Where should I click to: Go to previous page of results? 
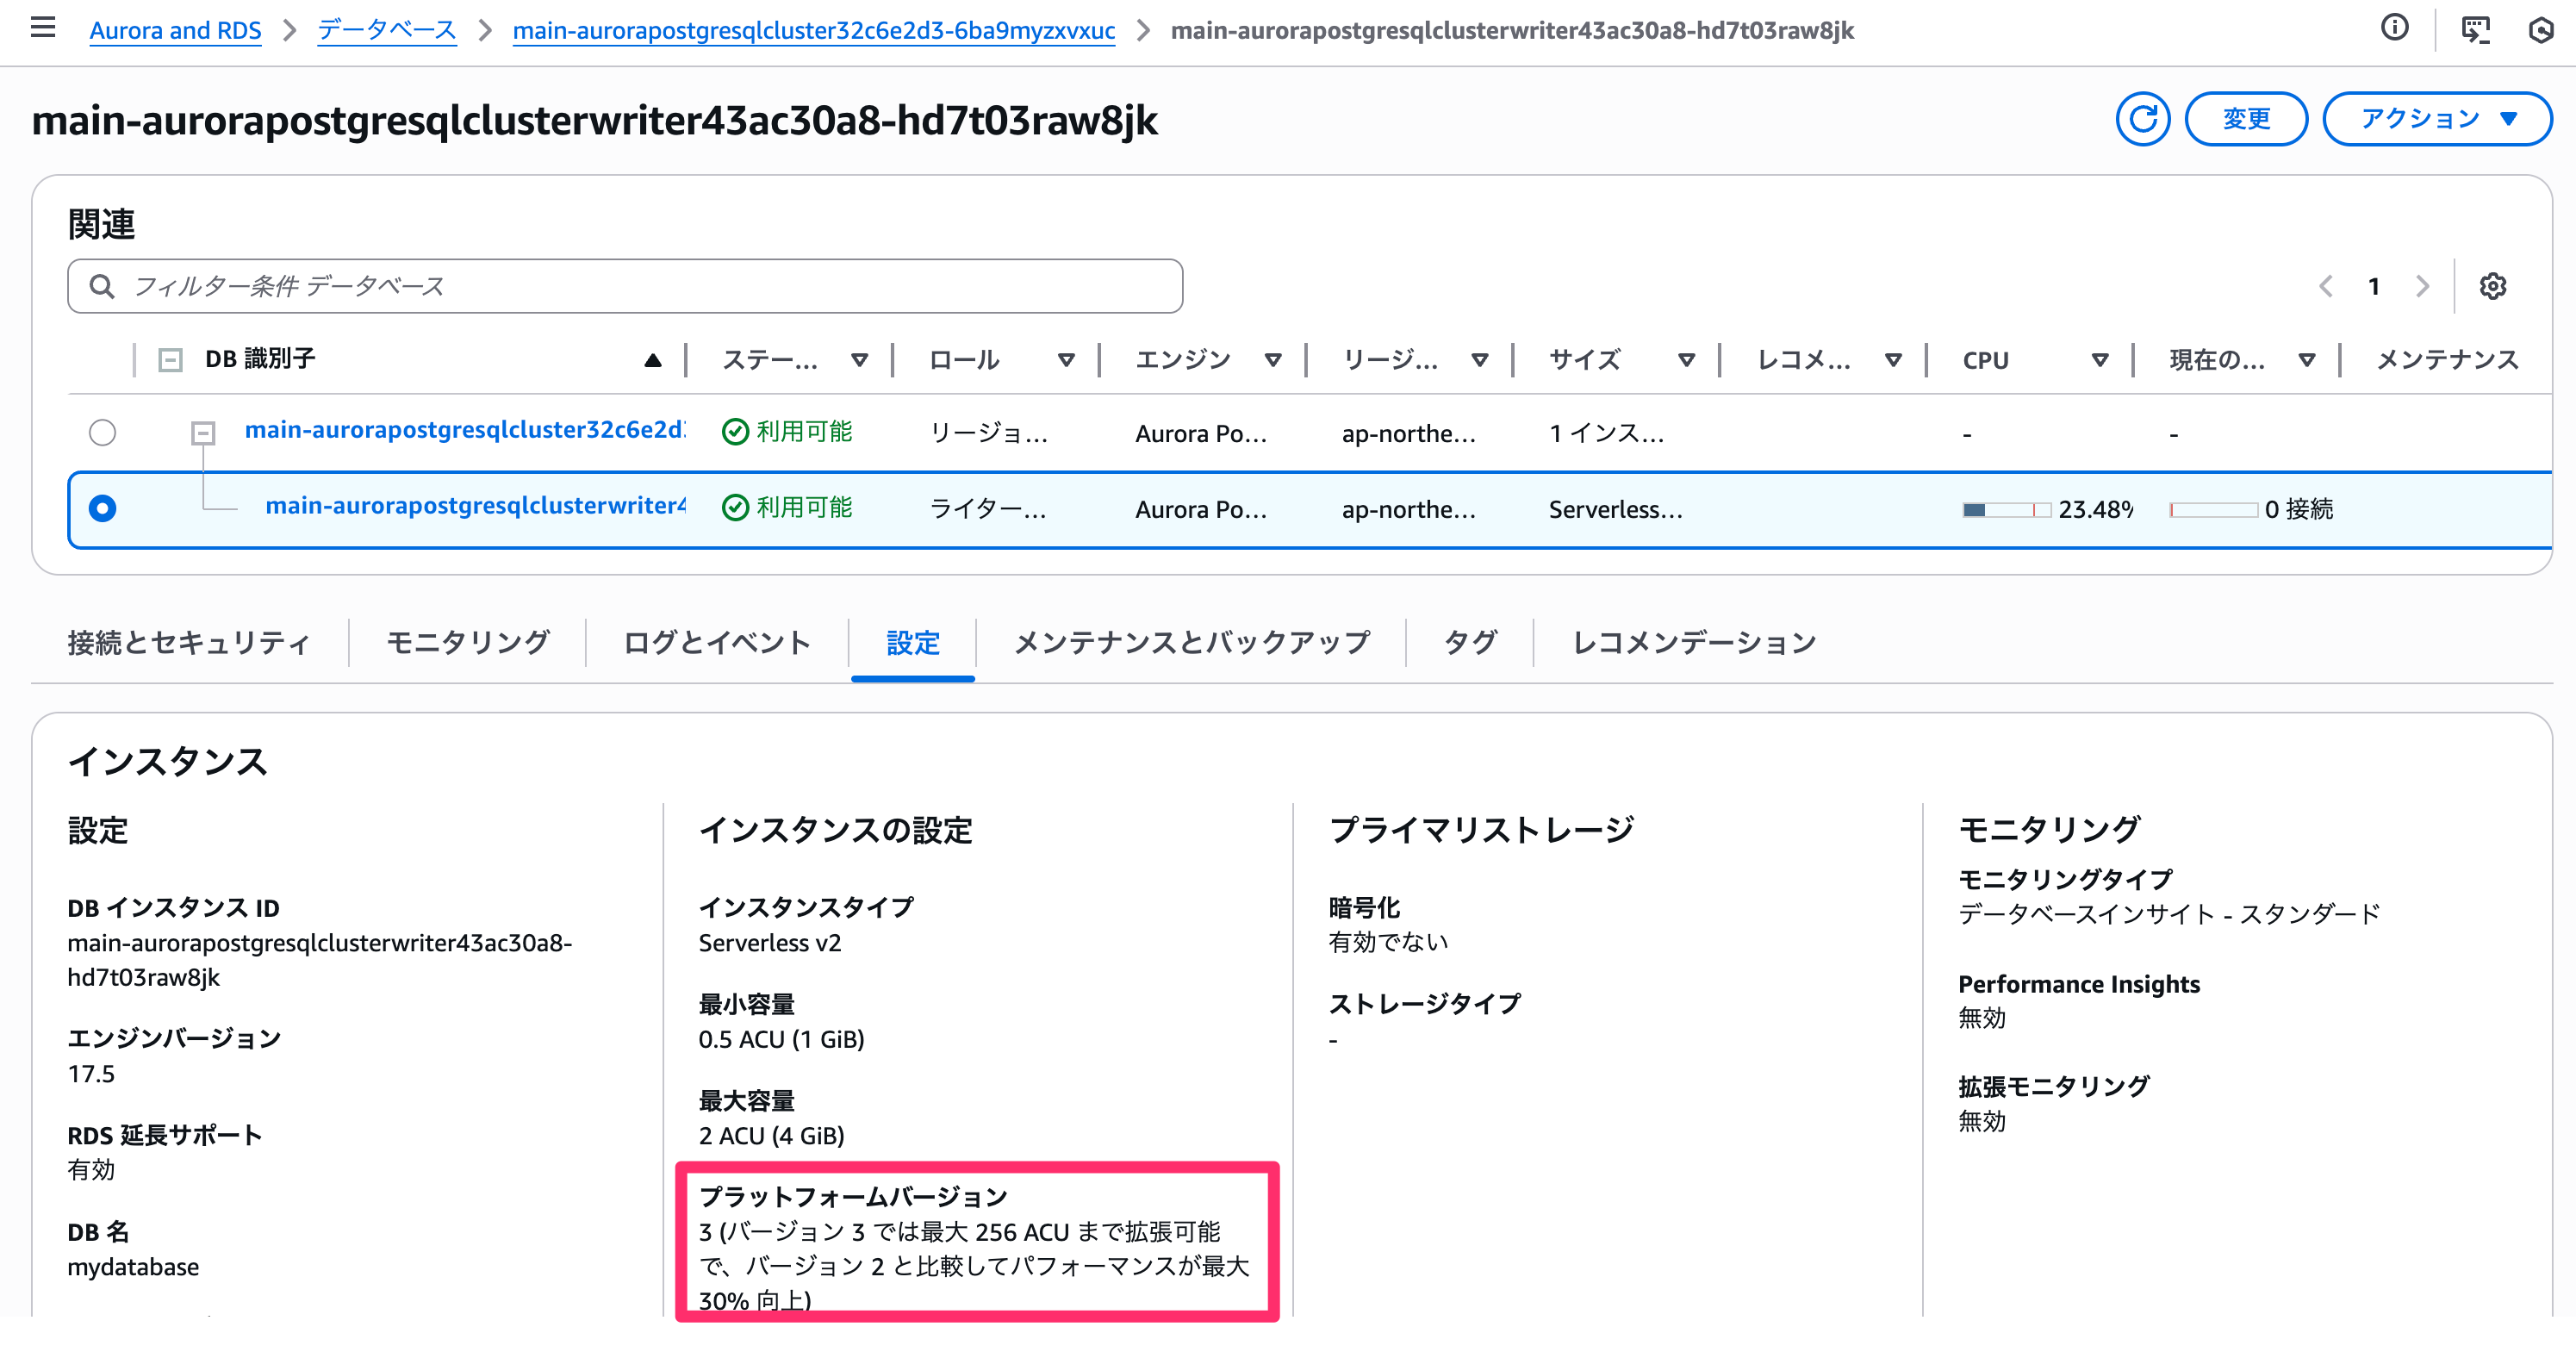click(2327, 286)
